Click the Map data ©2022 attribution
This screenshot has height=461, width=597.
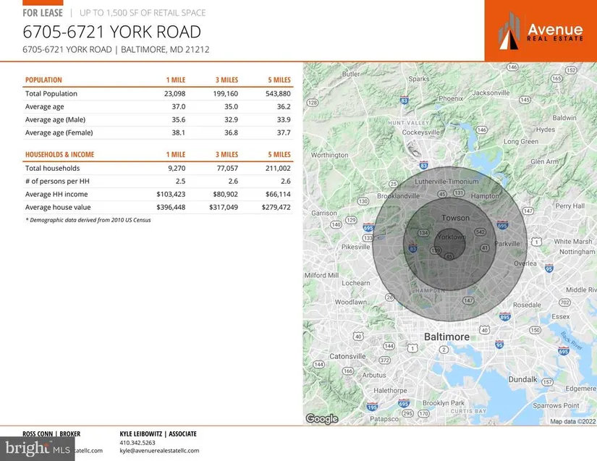point(571,421)
